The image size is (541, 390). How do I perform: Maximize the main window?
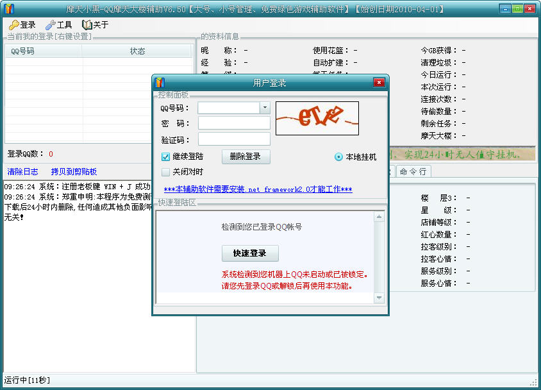pos(517,9)
